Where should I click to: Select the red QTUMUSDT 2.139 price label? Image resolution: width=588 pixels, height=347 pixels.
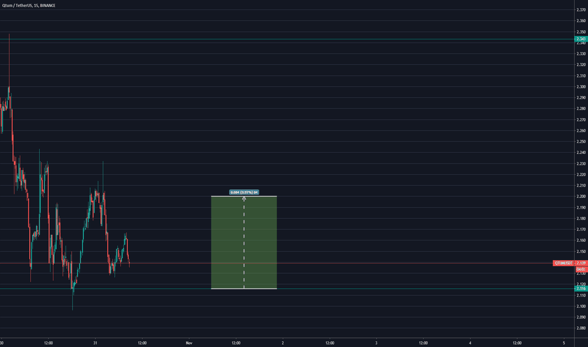(x=570, y=263)
